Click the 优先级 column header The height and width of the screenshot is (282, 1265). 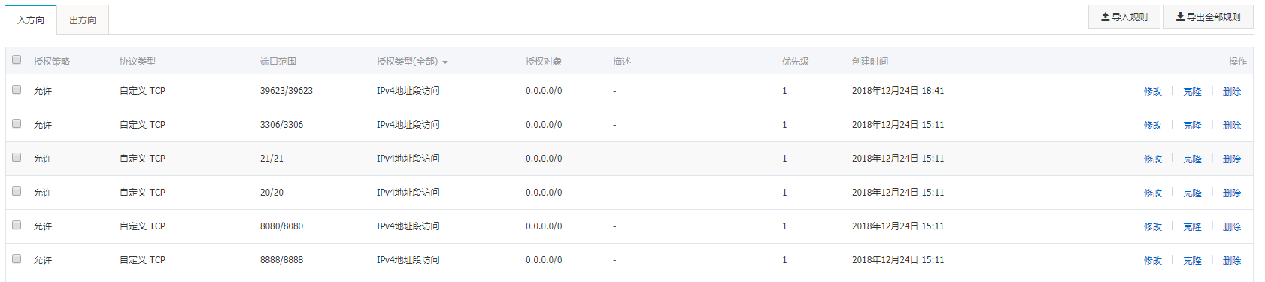click(x=795, y=62)
